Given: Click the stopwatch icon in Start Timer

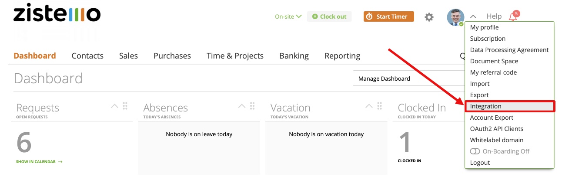Looking at the screenshot, I should (x=369, y=16).
